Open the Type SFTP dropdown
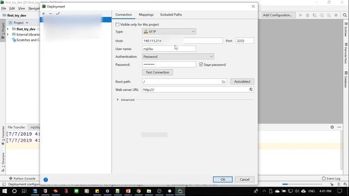This screenshot has width=349, height=196. click(169, 32)
